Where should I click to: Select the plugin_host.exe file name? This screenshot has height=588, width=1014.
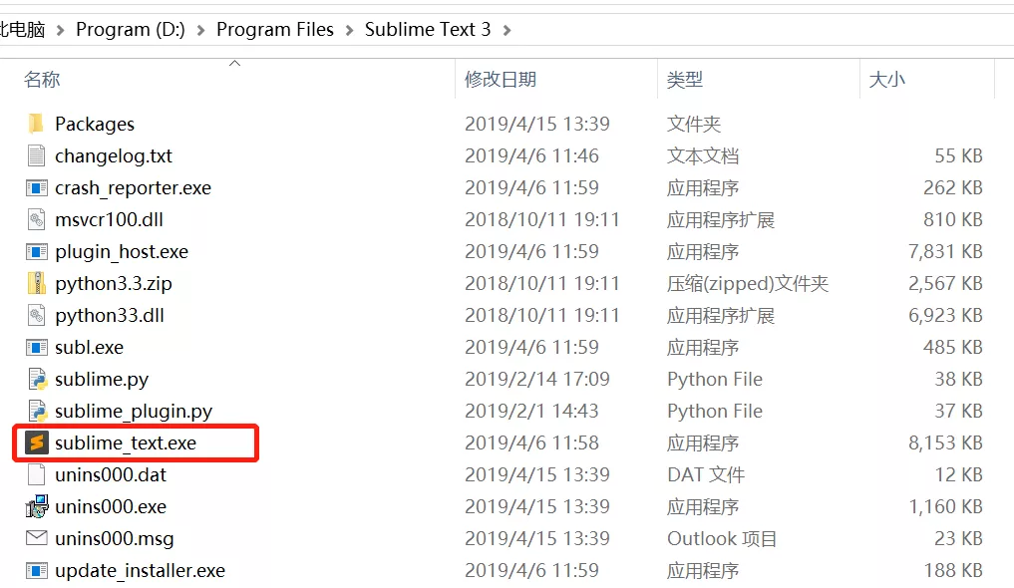(x=122, y=252)
